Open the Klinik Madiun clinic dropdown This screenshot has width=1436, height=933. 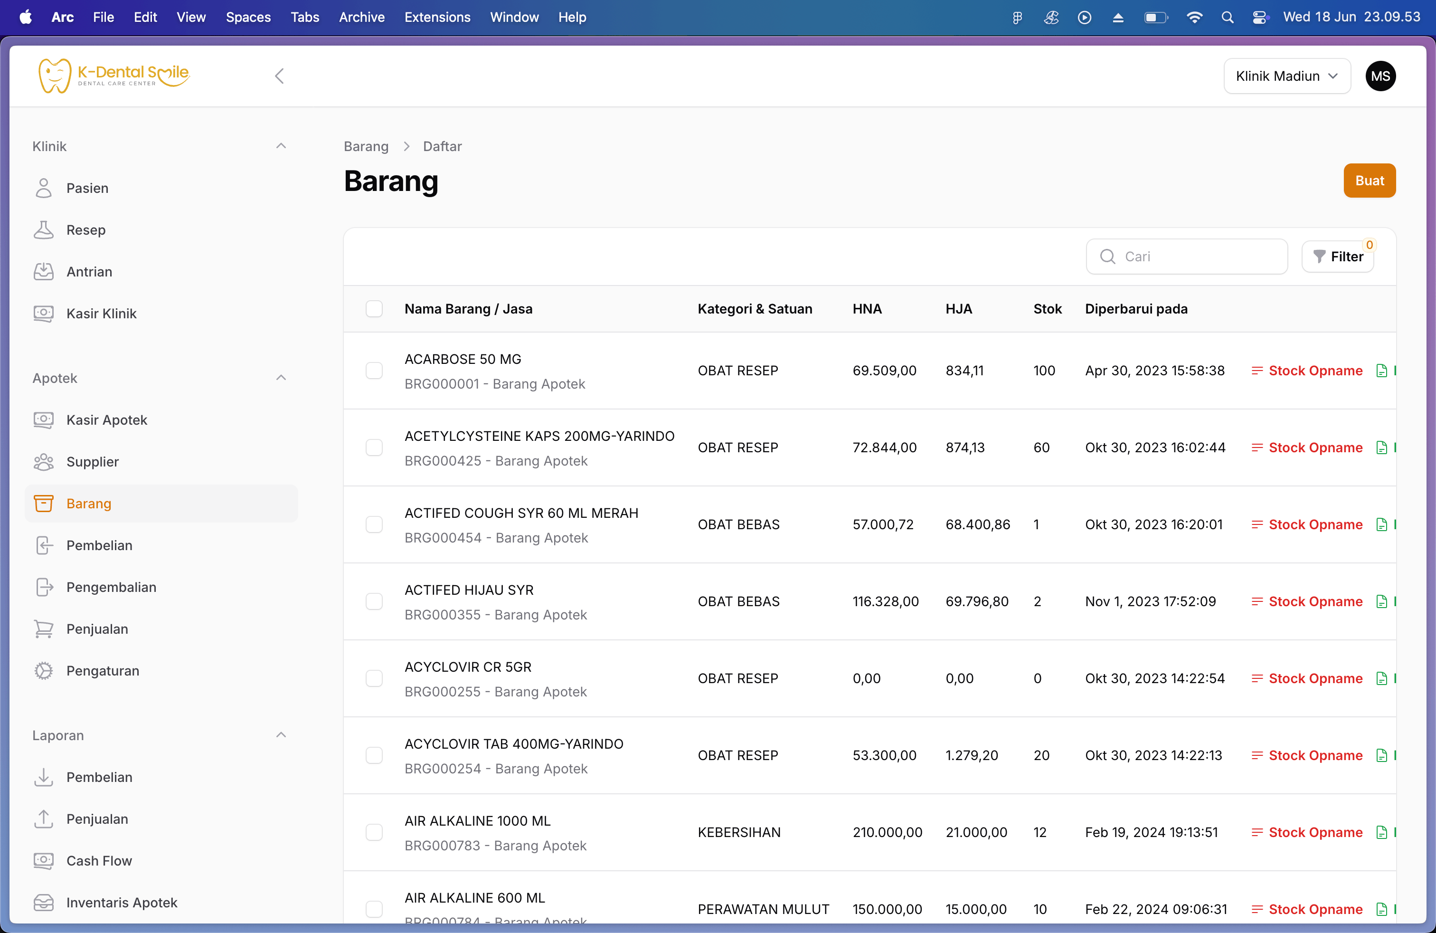1286,76
